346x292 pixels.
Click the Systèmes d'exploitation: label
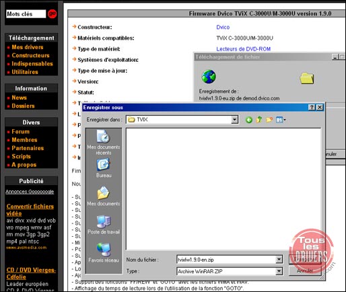point(108,60)
